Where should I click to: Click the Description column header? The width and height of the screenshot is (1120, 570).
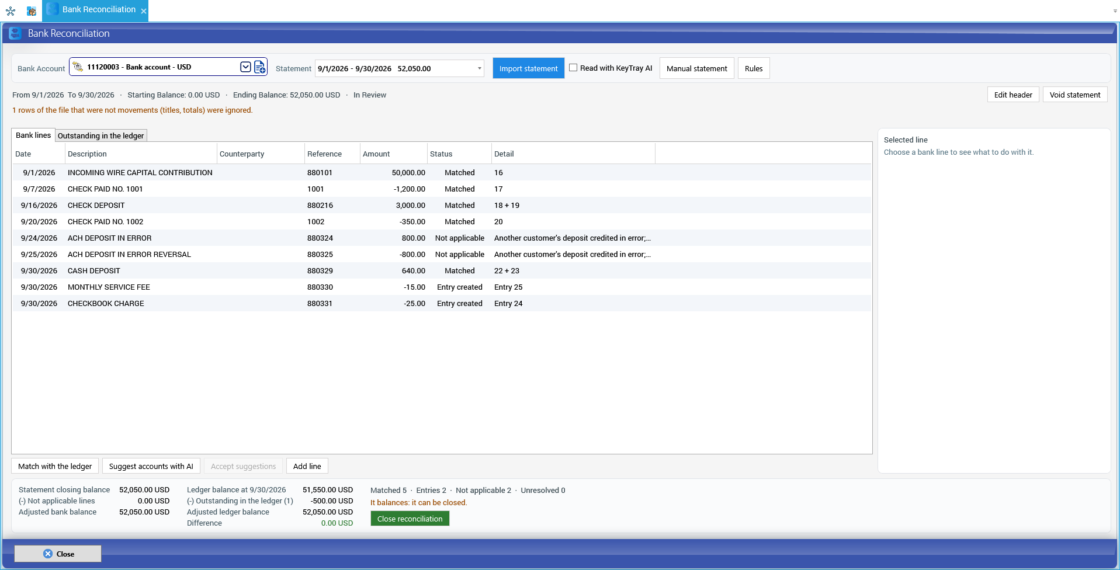[141, 154]
